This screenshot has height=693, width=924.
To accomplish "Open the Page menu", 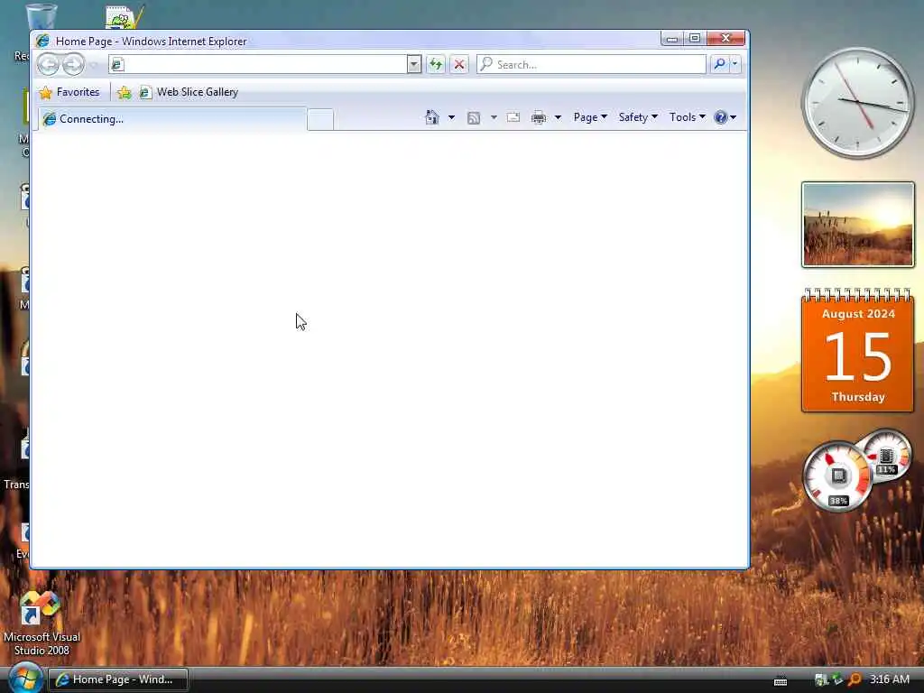I will tap(590, 117).
